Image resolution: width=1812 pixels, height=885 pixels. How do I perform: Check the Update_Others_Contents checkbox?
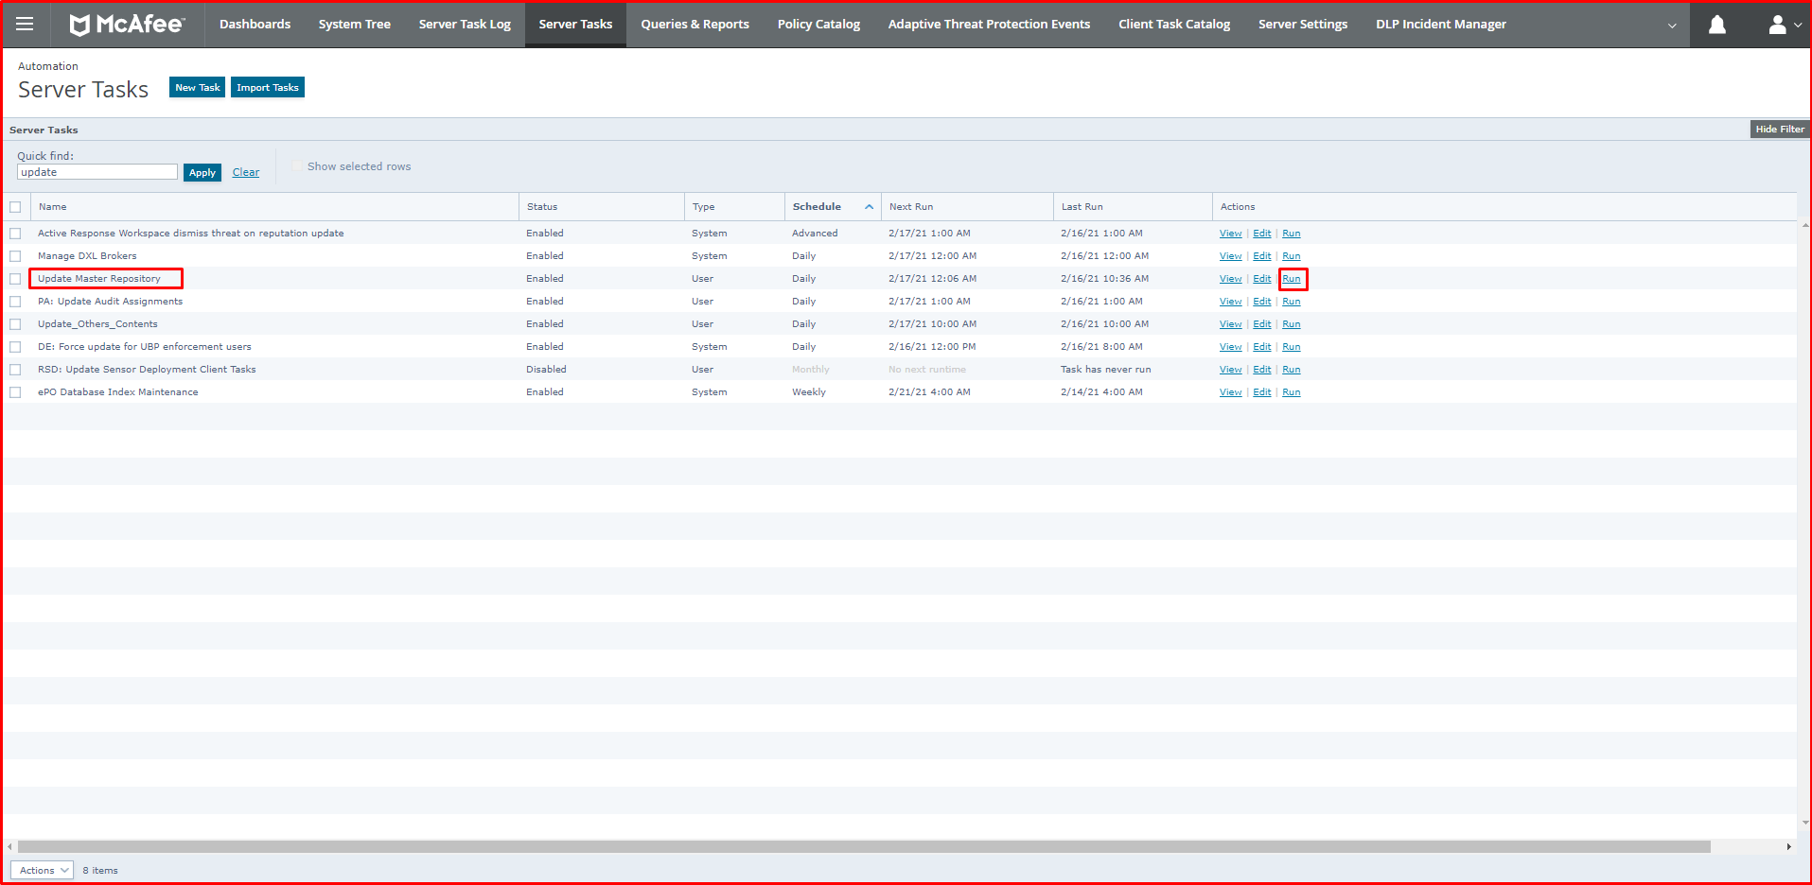(15, 324)
